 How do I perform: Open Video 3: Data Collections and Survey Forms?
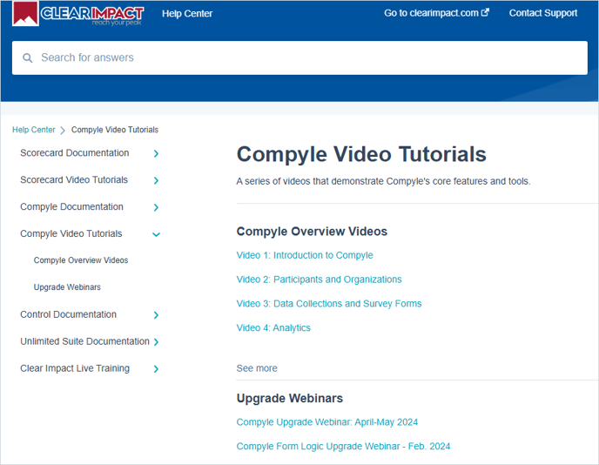click(x=329, y=304)
